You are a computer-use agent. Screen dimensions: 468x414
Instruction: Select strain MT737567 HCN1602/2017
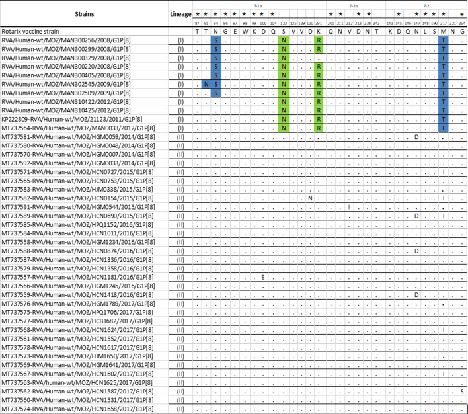pos(77,374)
